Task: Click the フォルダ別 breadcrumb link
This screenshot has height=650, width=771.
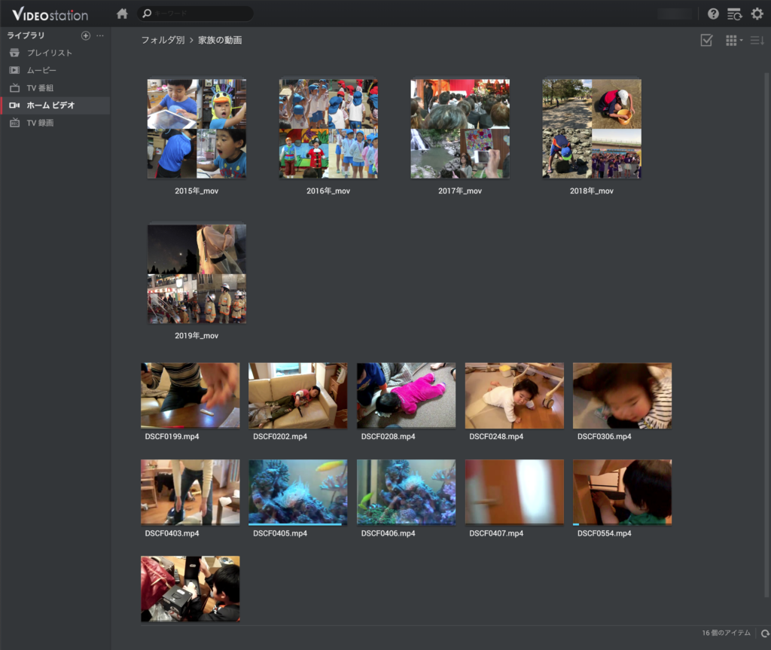Action: 163,40
